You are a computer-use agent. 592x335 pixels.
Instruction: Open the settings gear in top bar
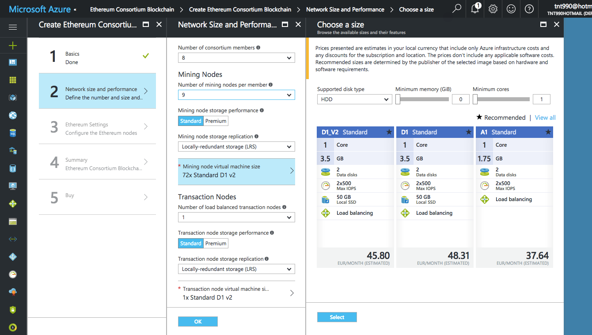pyautogui.click(x=493, y=9)
